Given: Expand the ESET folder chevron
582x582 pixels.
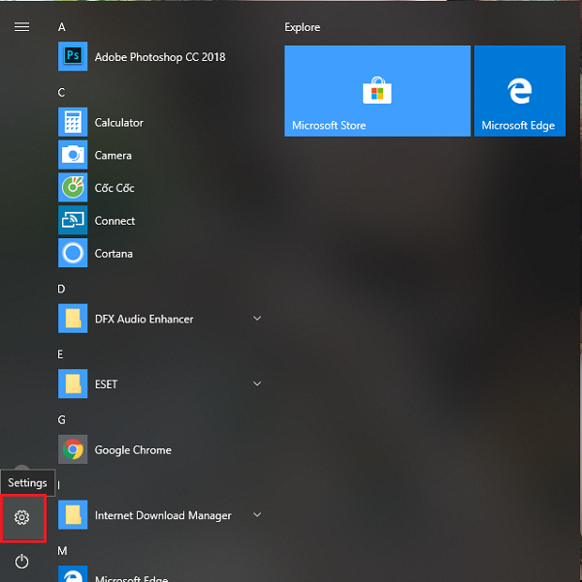Looking at the screenshot, I should [x=257, y=384].
